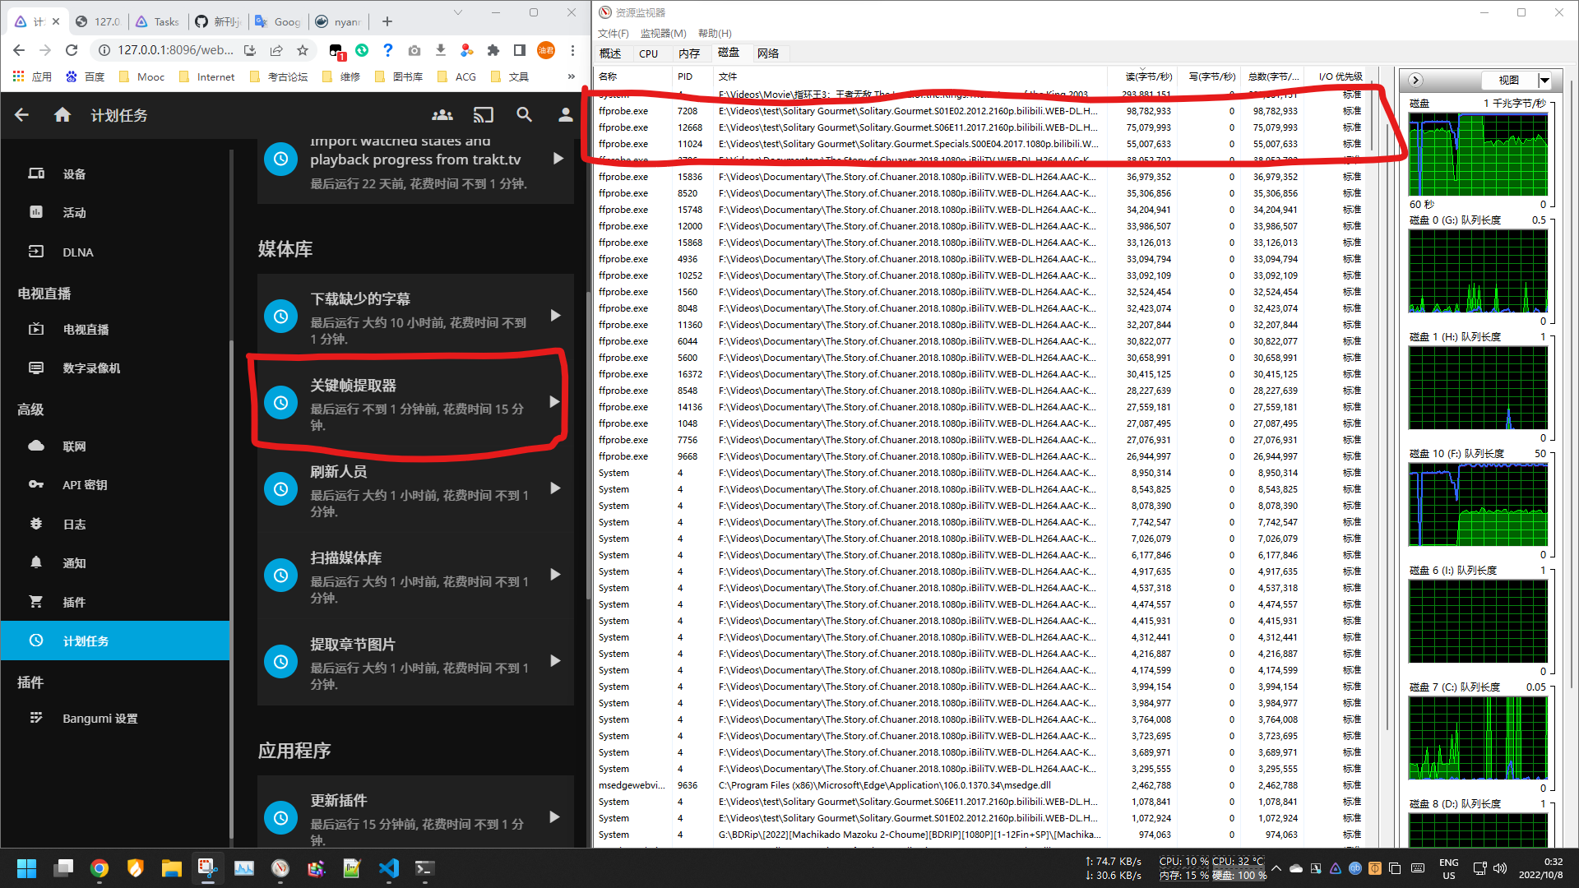
Task: Open search in the Jellyfin top bar
Action: (x=524, y=115)
